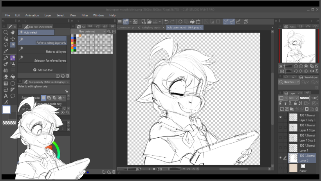The image size is (321, 181).
Task: Select the Airbrush tool
Action: 13,64
